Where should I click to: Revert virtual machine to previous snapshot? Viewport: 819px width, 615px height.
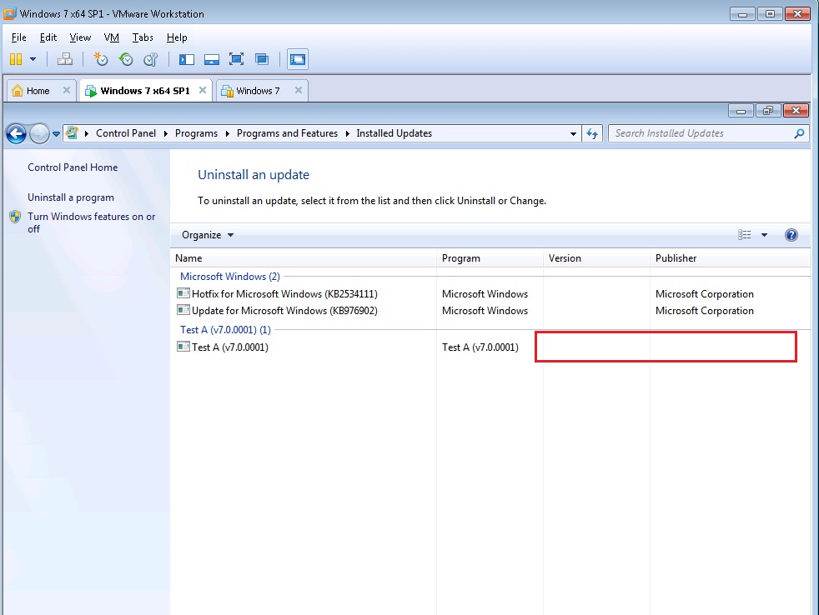pyautogui.click(x=126, y=59)
